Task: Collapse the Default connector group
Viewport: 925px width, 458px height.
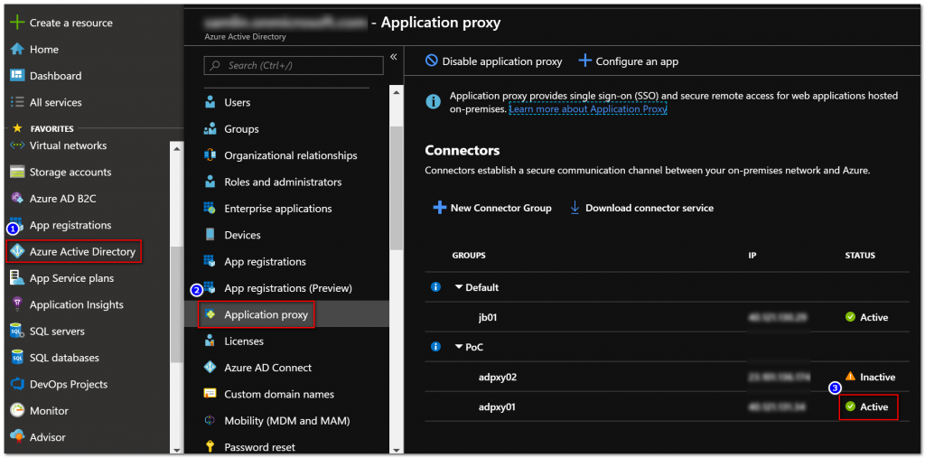Action: click(458, 287)
